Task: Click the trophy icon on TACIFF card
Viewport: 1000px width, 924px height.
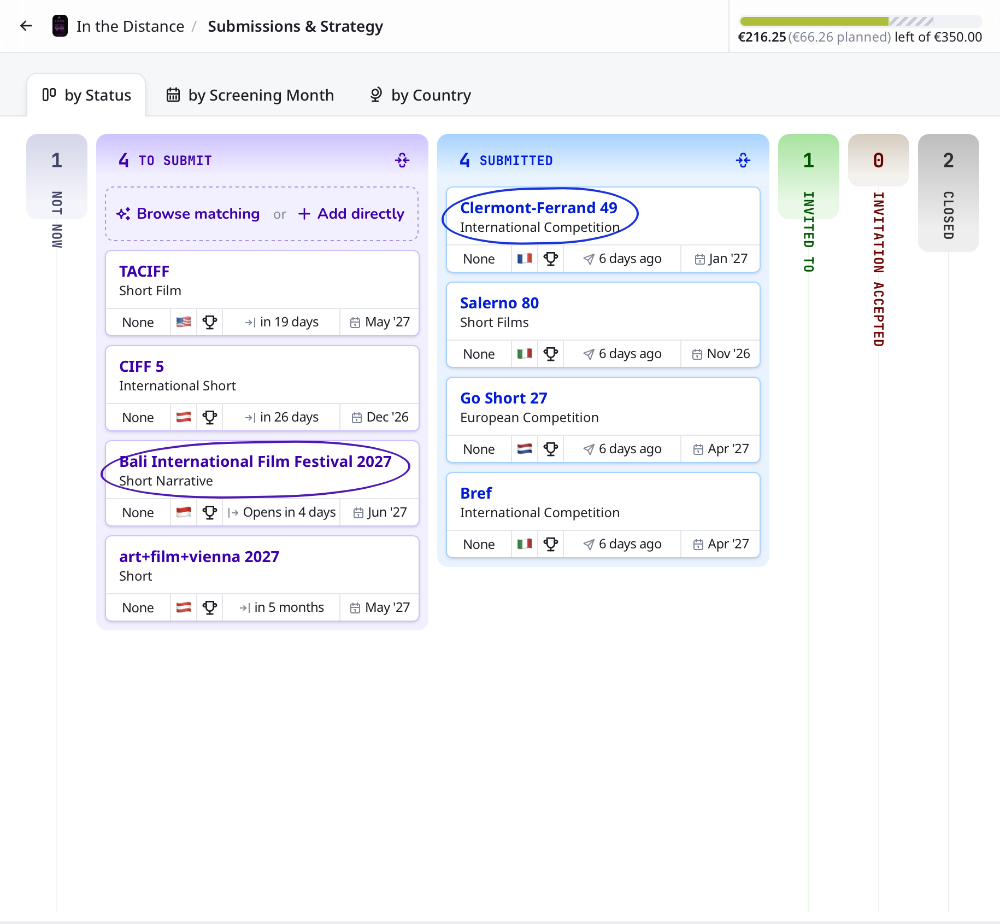Action: (210, 322)
